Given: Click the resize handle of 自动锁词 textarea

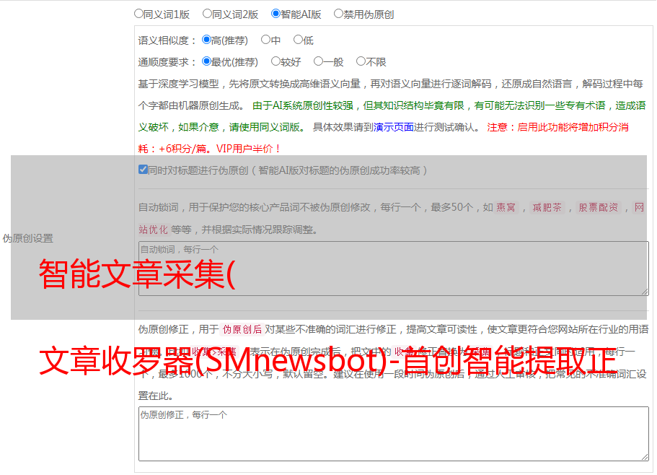Looking at the screenshot, I should 645,292.
